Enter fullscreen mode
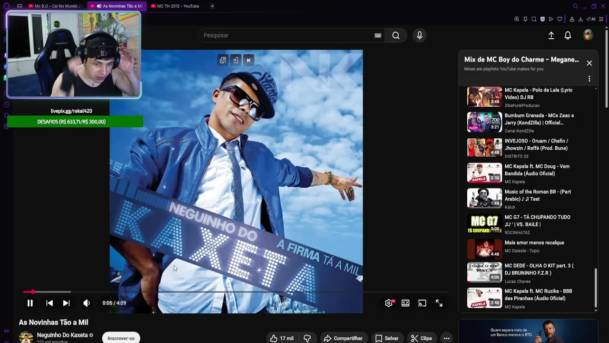This screenshot has height=343, width=609. click(x=439, y=303)
